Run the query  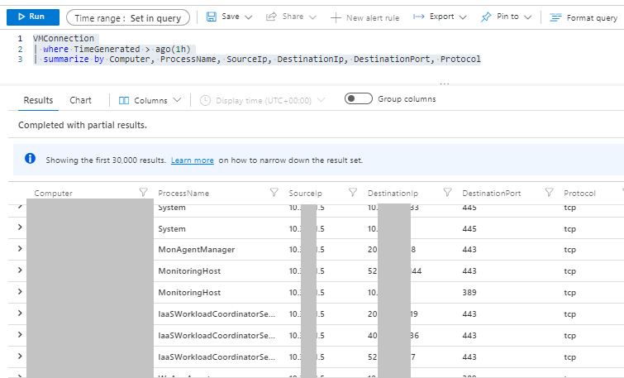point(31,17)
